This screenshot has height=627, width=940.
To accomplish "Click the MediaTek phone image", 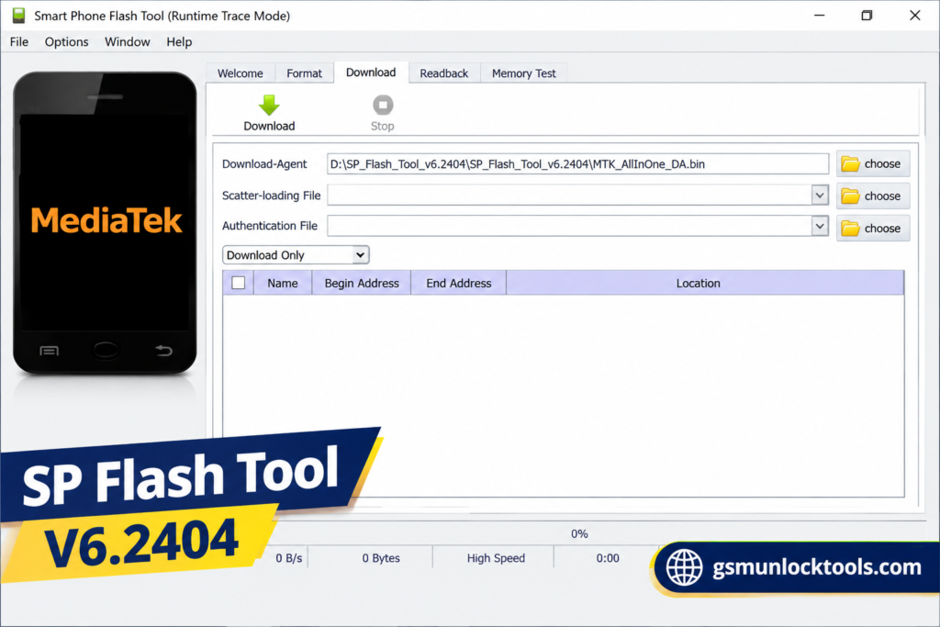I will click(x=105, y=223).
